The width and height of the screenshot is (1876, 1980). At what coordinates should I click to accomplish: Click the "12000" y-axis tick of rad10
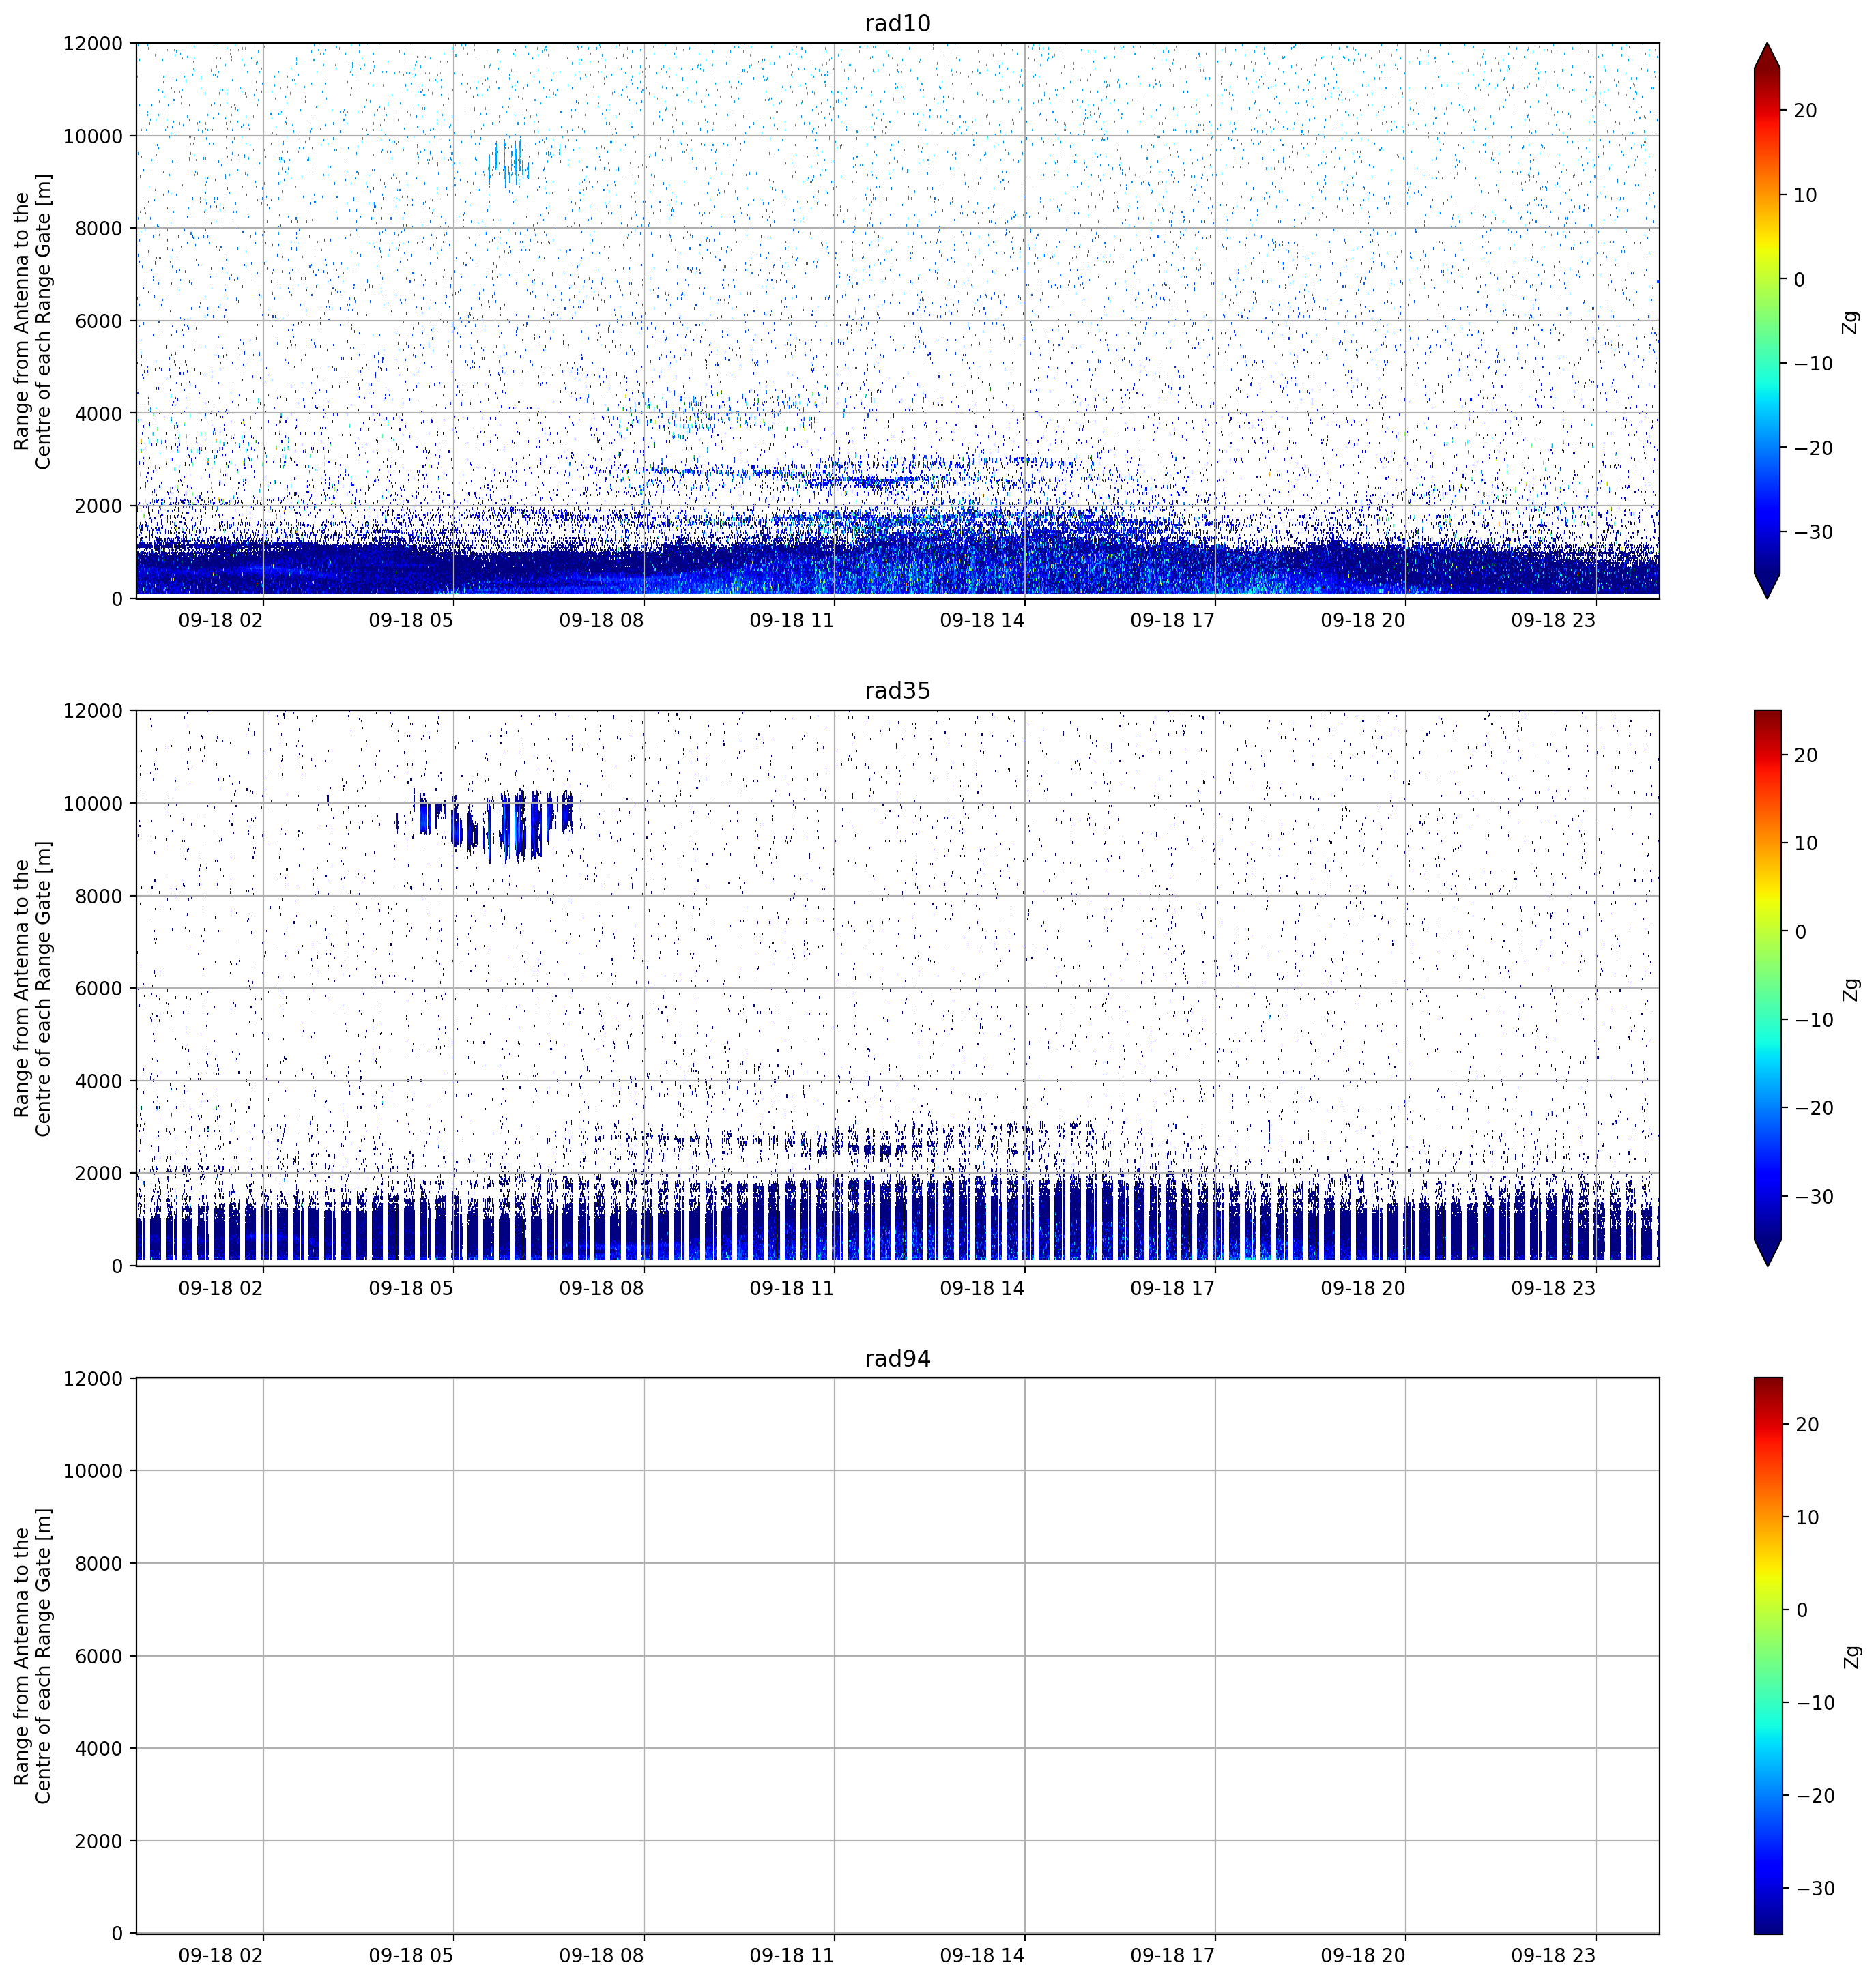(93, 44)
